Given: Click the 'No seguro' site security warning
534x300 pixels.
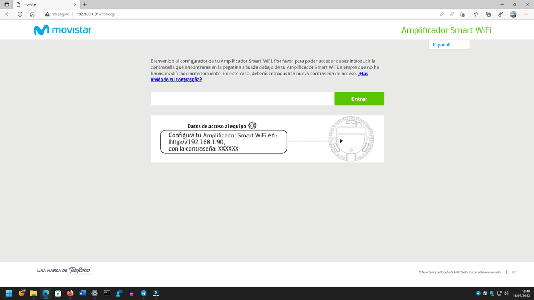Looking at the screenshot, I should 58,14.
